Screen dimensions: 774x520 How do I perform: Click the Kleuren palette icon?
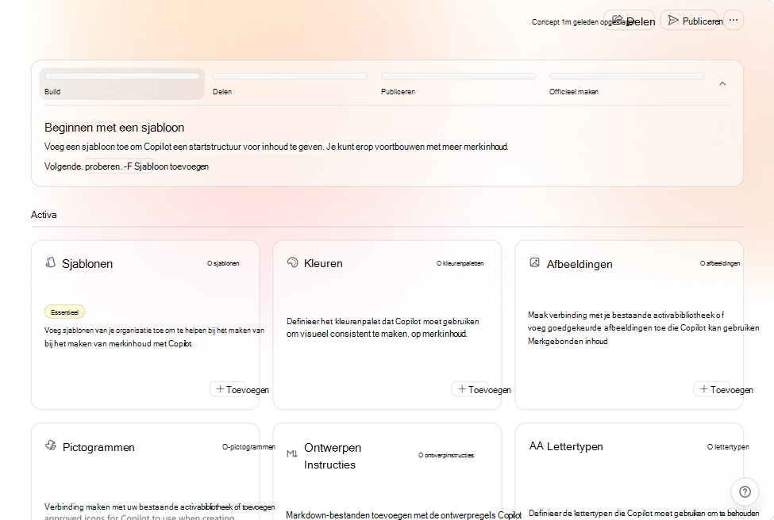(x=293, y=262)
